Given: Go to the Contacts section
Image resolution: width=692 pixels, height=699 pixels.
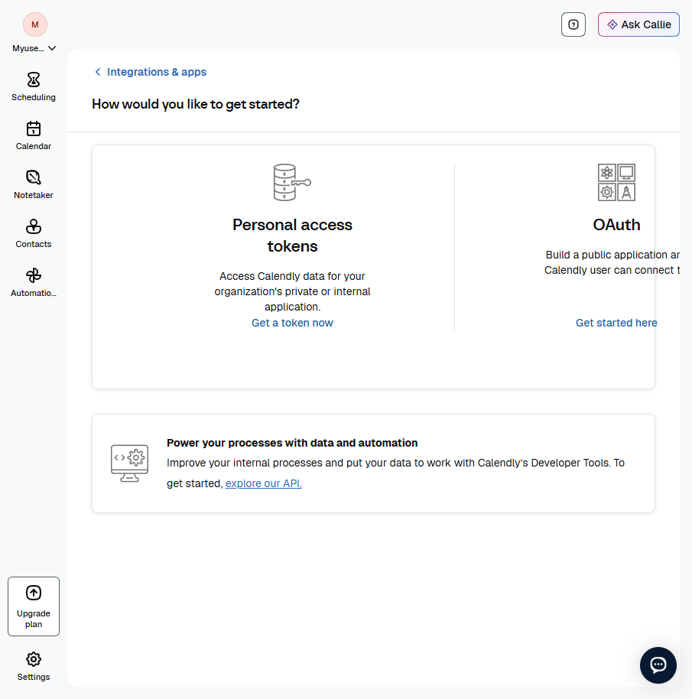Looking at the screenshot, I should 34,234.
